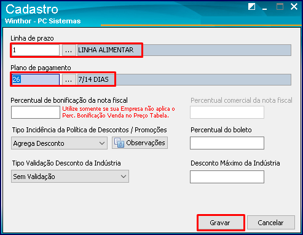The image size is (303, 235).
Task: Expand the Sem Validação dropdown
Action: [x=70, y=177]
